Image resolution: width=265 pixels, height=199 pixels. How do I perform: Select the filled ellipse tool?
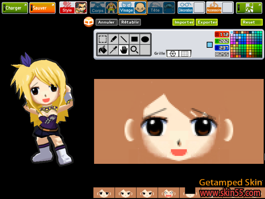point(145,39)
